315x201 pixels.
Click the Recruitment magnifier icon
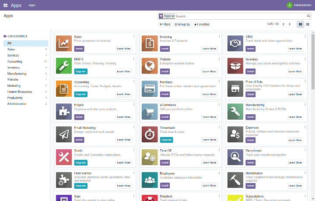tap(235, 157)
